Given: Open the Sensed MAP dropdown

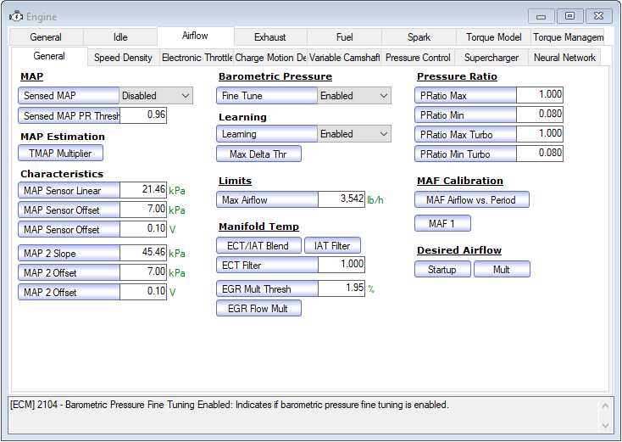Looking at the screenshot, I should [x=156, y=96].
